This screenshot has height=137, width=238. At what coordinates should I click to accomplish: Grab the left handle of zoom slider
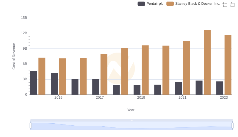[x=31, y=126]
